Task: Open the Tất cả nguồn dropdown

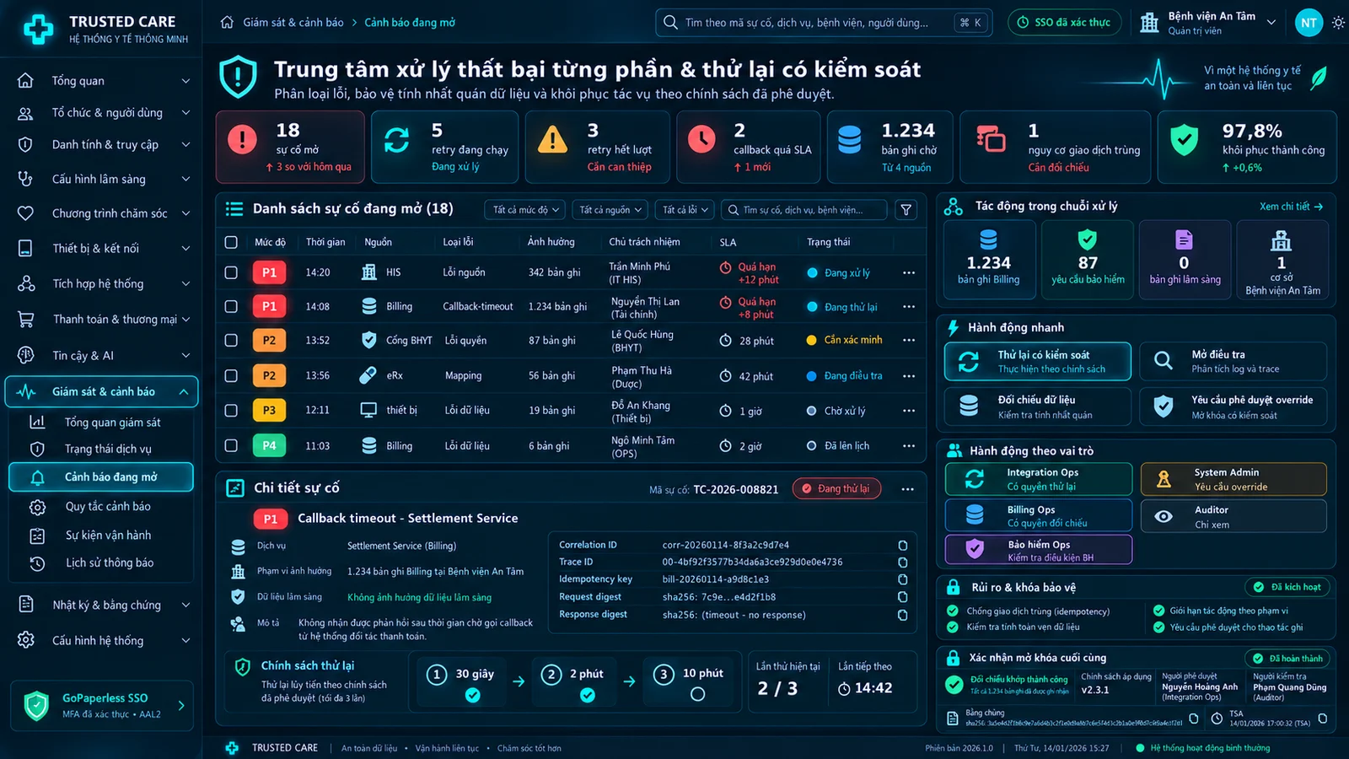Action: tap(610, 210)
